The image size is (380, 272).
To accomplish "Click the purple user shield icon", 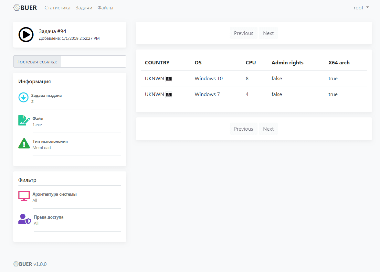I will (25, 219).
